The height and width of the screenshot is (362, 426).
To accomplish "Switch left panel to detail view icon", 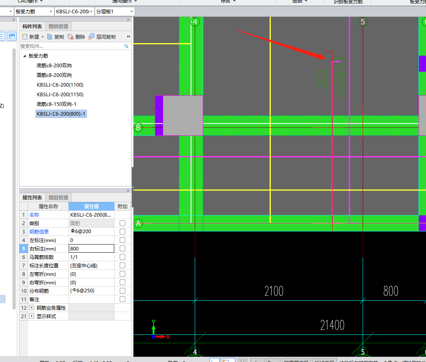I will [12, 36].
